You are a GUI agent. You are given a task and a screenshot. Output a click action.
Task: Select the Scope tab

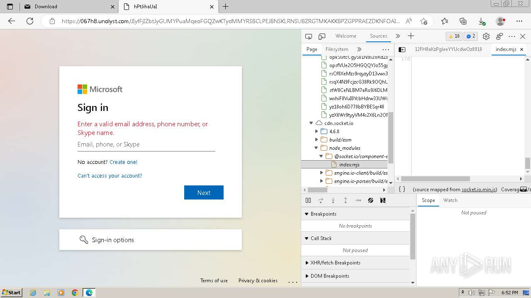pyautogui.click(x=429, y=200)
